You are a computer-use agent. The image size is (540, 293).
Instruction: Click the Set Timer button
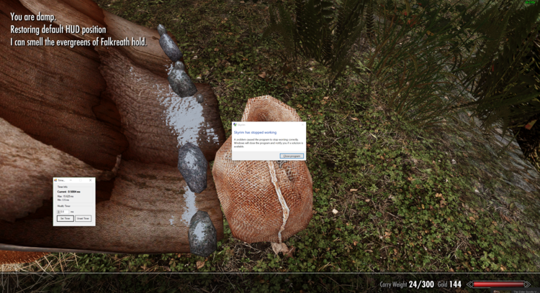pyautogui.click(x=65, y=218)
